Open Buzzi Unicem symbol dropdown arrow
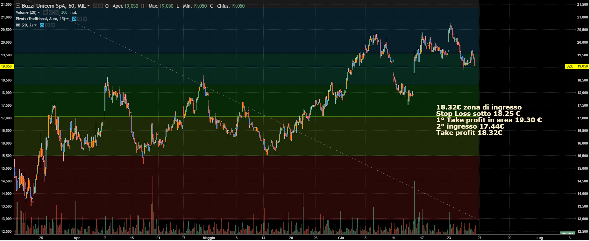 pyautogui.click(x=89, y=6)
